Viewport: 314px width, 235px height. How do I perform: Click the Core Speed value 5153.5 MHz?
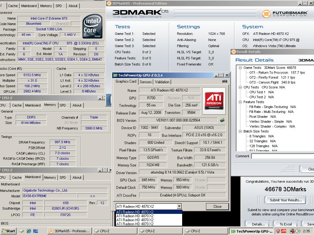point(32,75)
